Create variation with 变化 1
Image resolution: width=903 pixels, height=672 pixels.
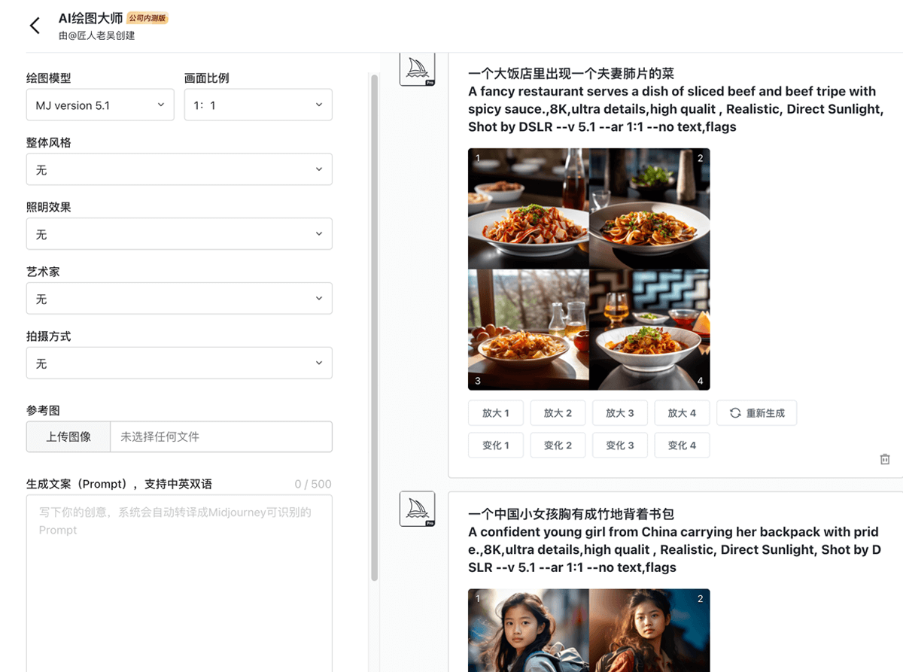pos(496,445)
